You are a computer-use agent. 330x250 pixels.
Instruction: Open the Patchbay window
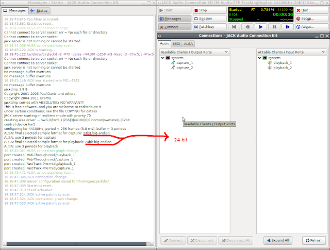coord(210,27)
